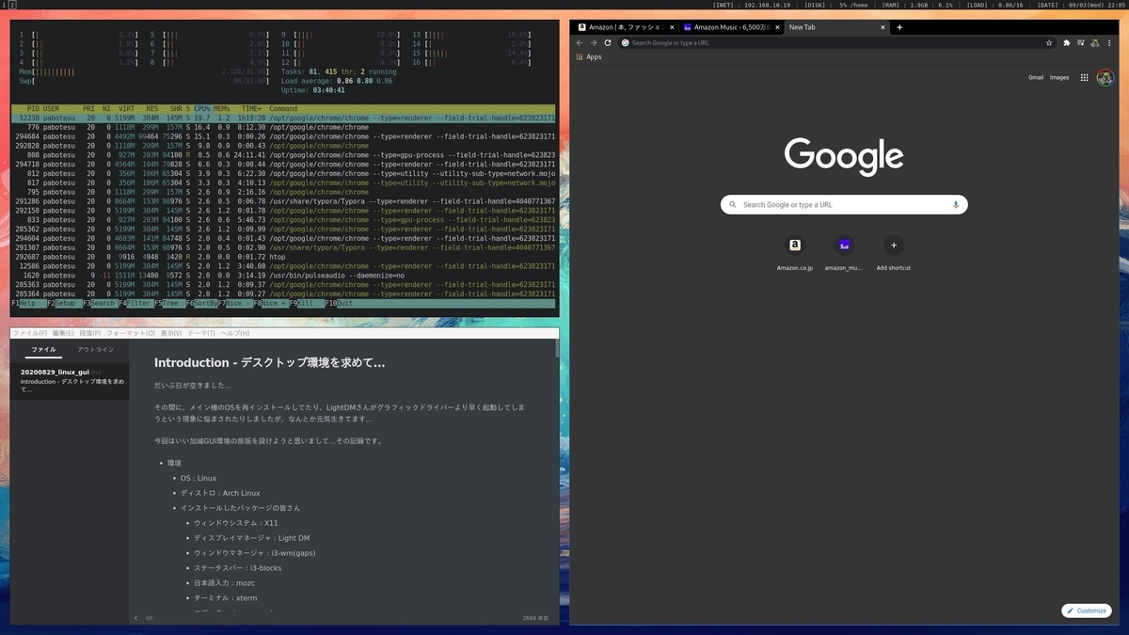Switch to the ファイル sidebar tab
1129x635 pixels.
pyautogui.click(x=43, y=349)
